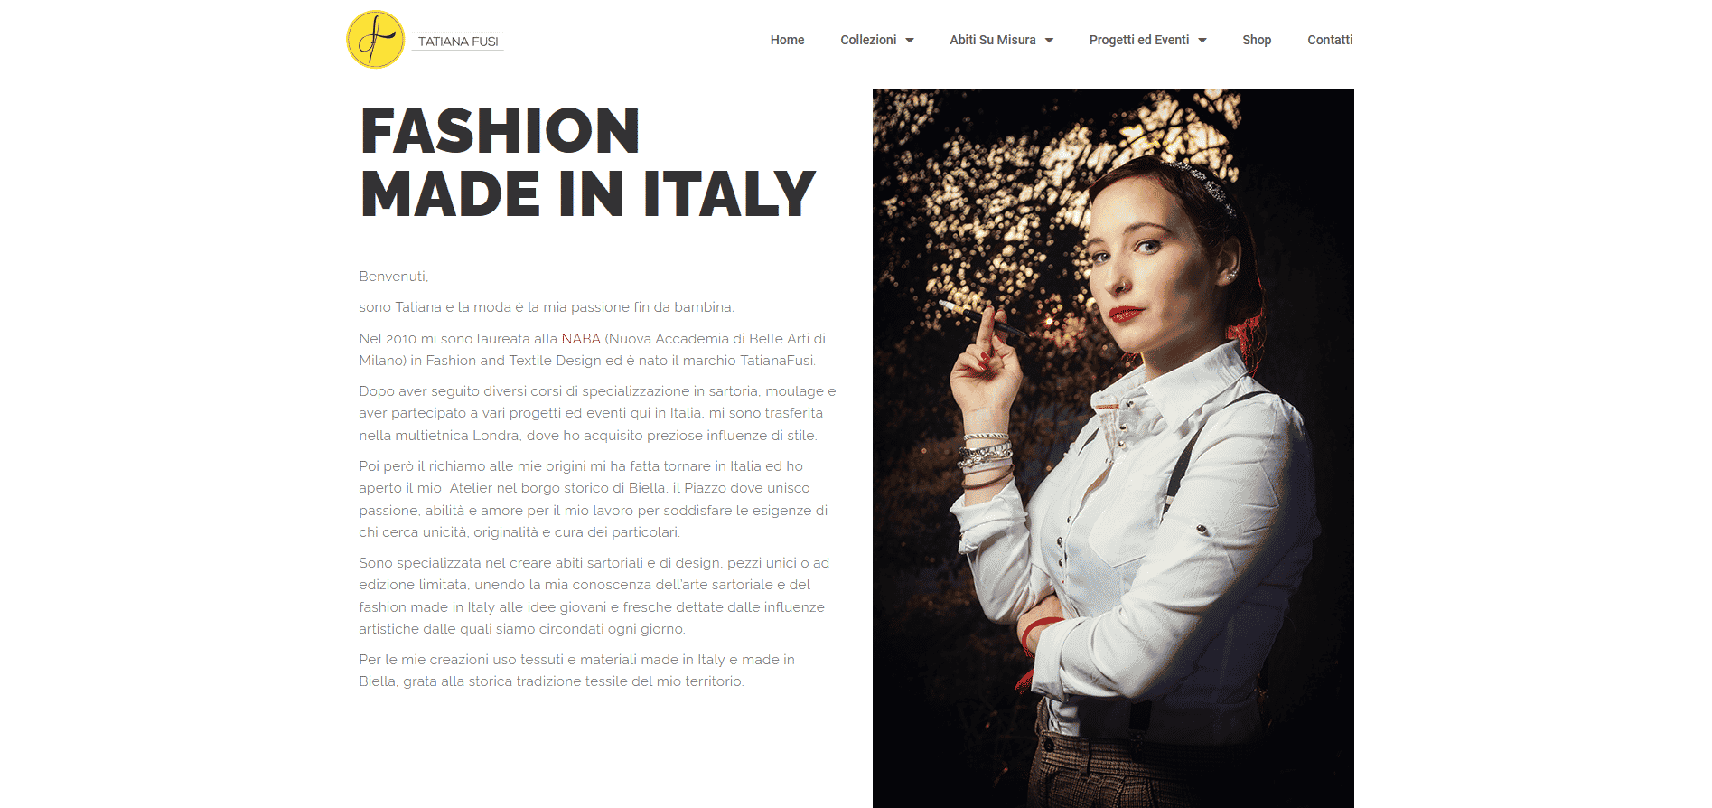Viewport: 1712px width, 808px height.
Task: Click the paragraph starting with Per le mie creazioni
Action: coord(576,671)
